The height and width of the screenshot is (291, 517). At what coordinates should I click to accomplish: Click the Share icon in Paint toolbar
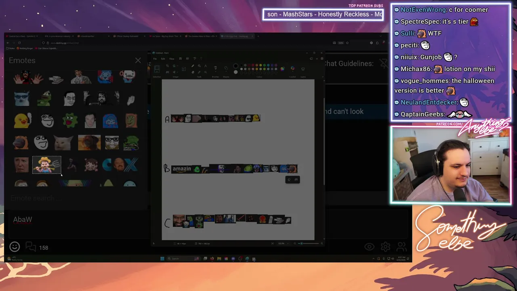click(187, 59)
